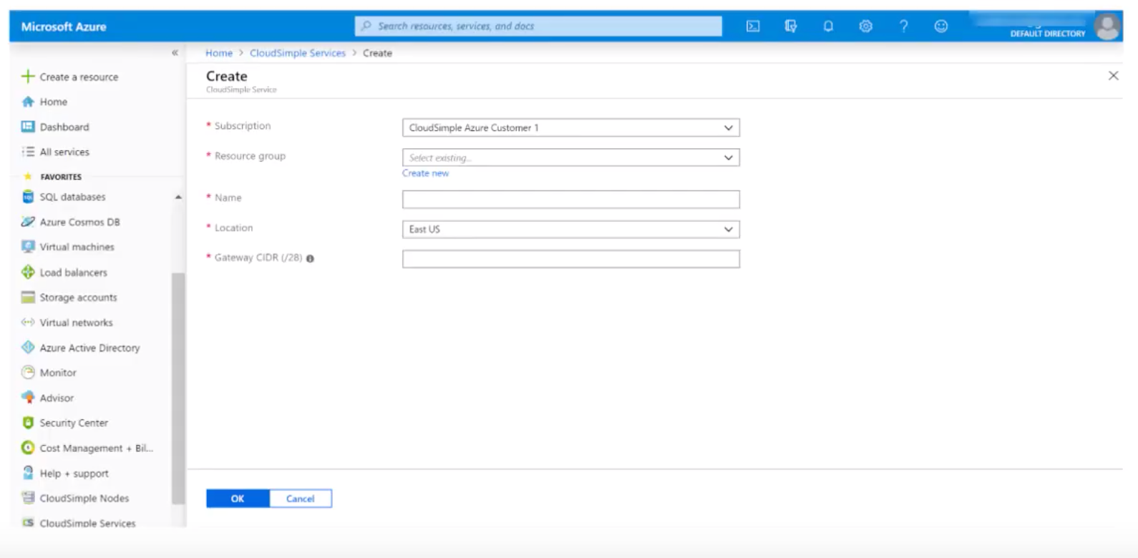Image resolution: width=1138 pixels, height=558 pixels.
Task: Click the Cost Management + Billing icon
Action: point(28,448)
